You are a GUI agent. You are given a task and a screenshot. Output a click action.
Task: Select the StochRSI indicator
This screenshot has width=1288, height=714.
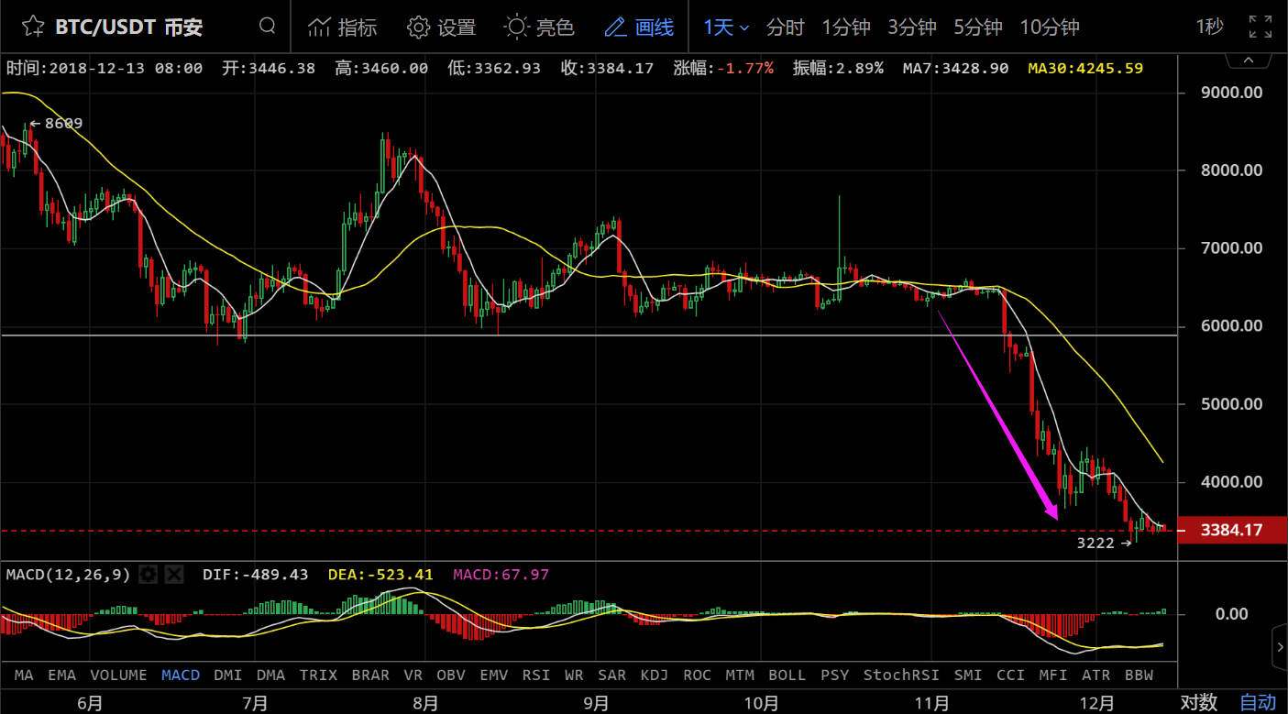click(x=901, y=676)
